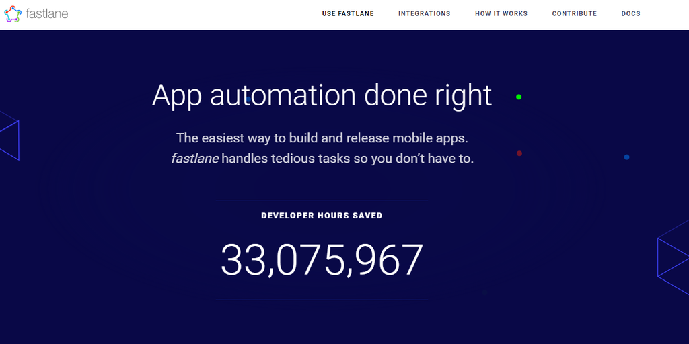
Task: Open the DOCS link
Action: click(631, 13)
